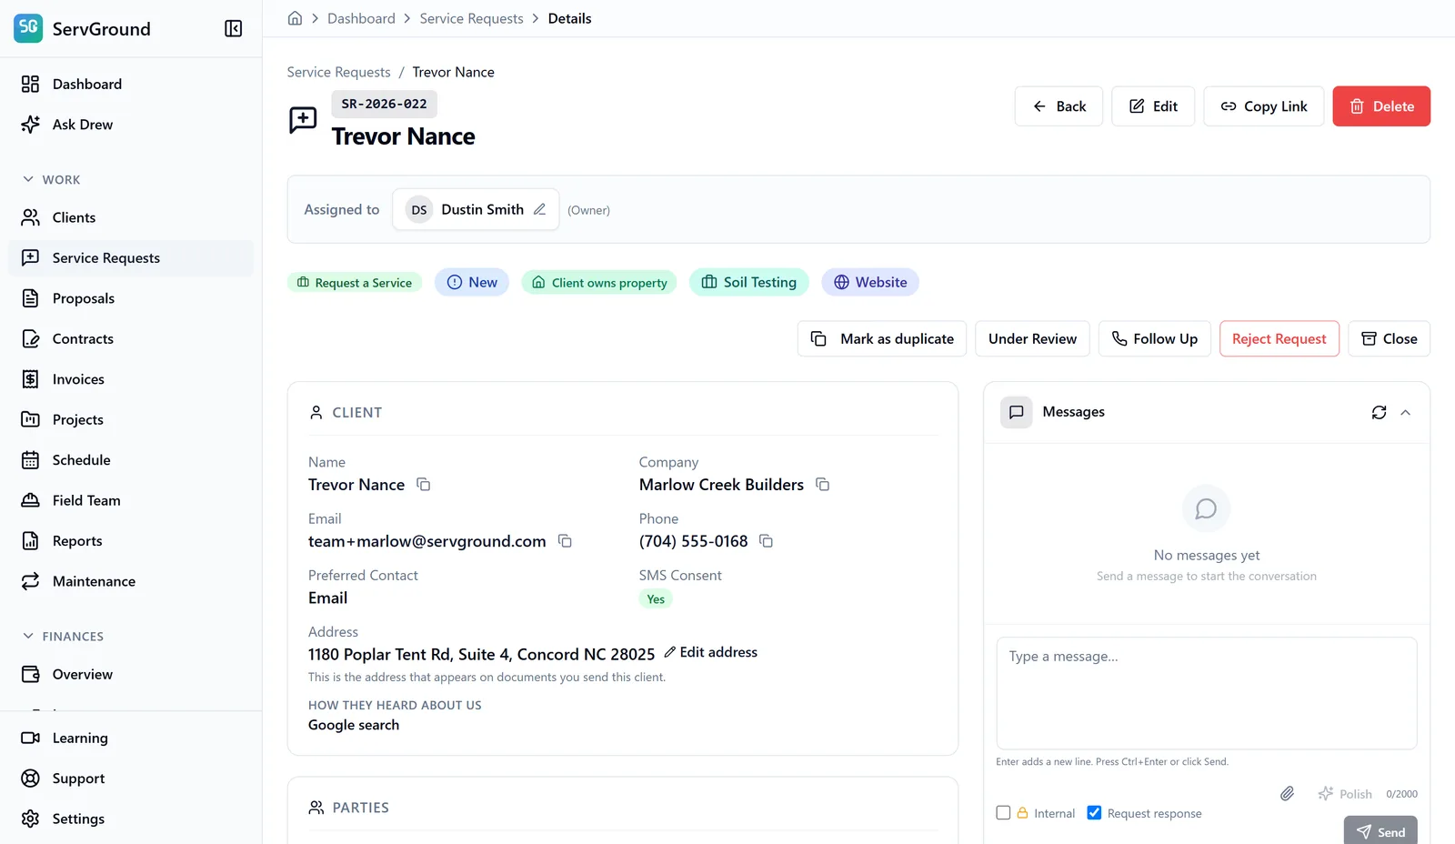
Task: Click Edit address link
Action: click(710, 652)
